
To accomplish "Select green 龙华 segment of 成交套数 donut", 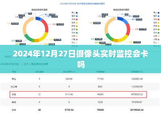I will pos(28,38).
